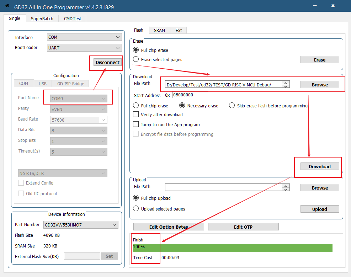The height and width of the screenshot is (277, 351).
Task: Click Browse next to Download file path
Action: pos(320,85)
